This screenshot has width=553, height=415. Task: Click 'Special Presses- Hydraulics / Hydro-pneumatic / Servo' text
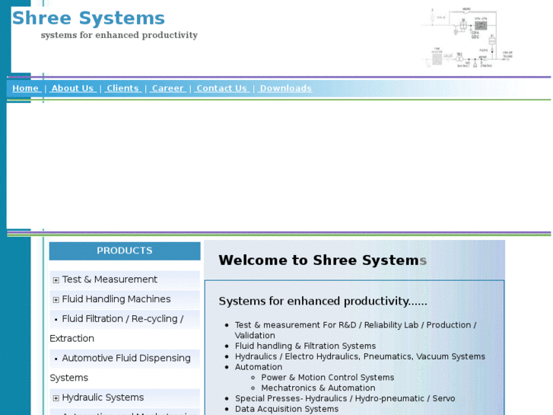coord(345,398)
